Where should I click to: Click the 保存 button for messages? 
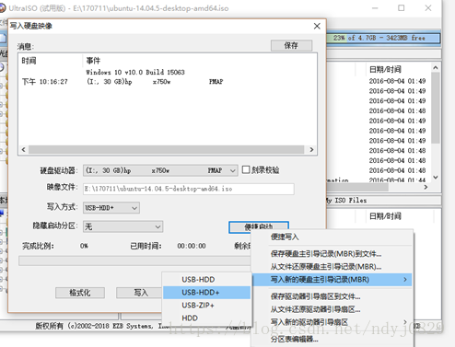291,45
